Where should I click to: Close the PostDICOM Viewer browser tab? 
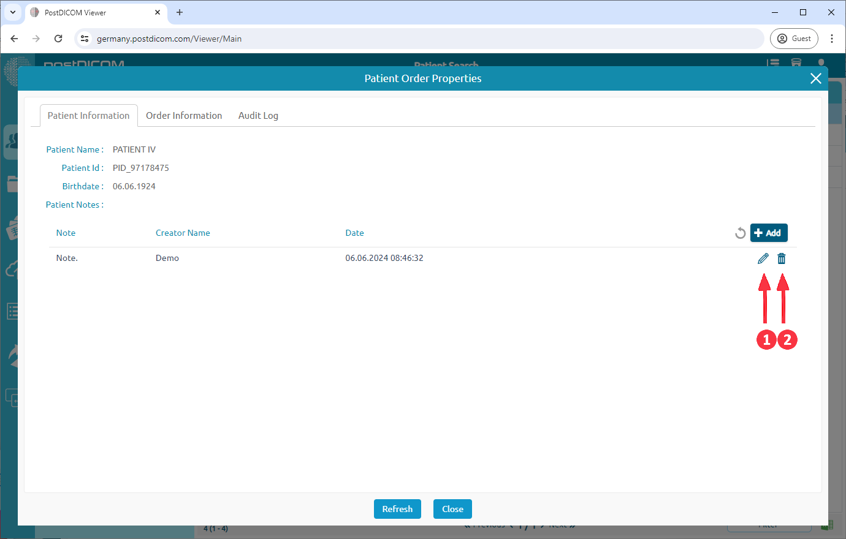tap(158, 12)
